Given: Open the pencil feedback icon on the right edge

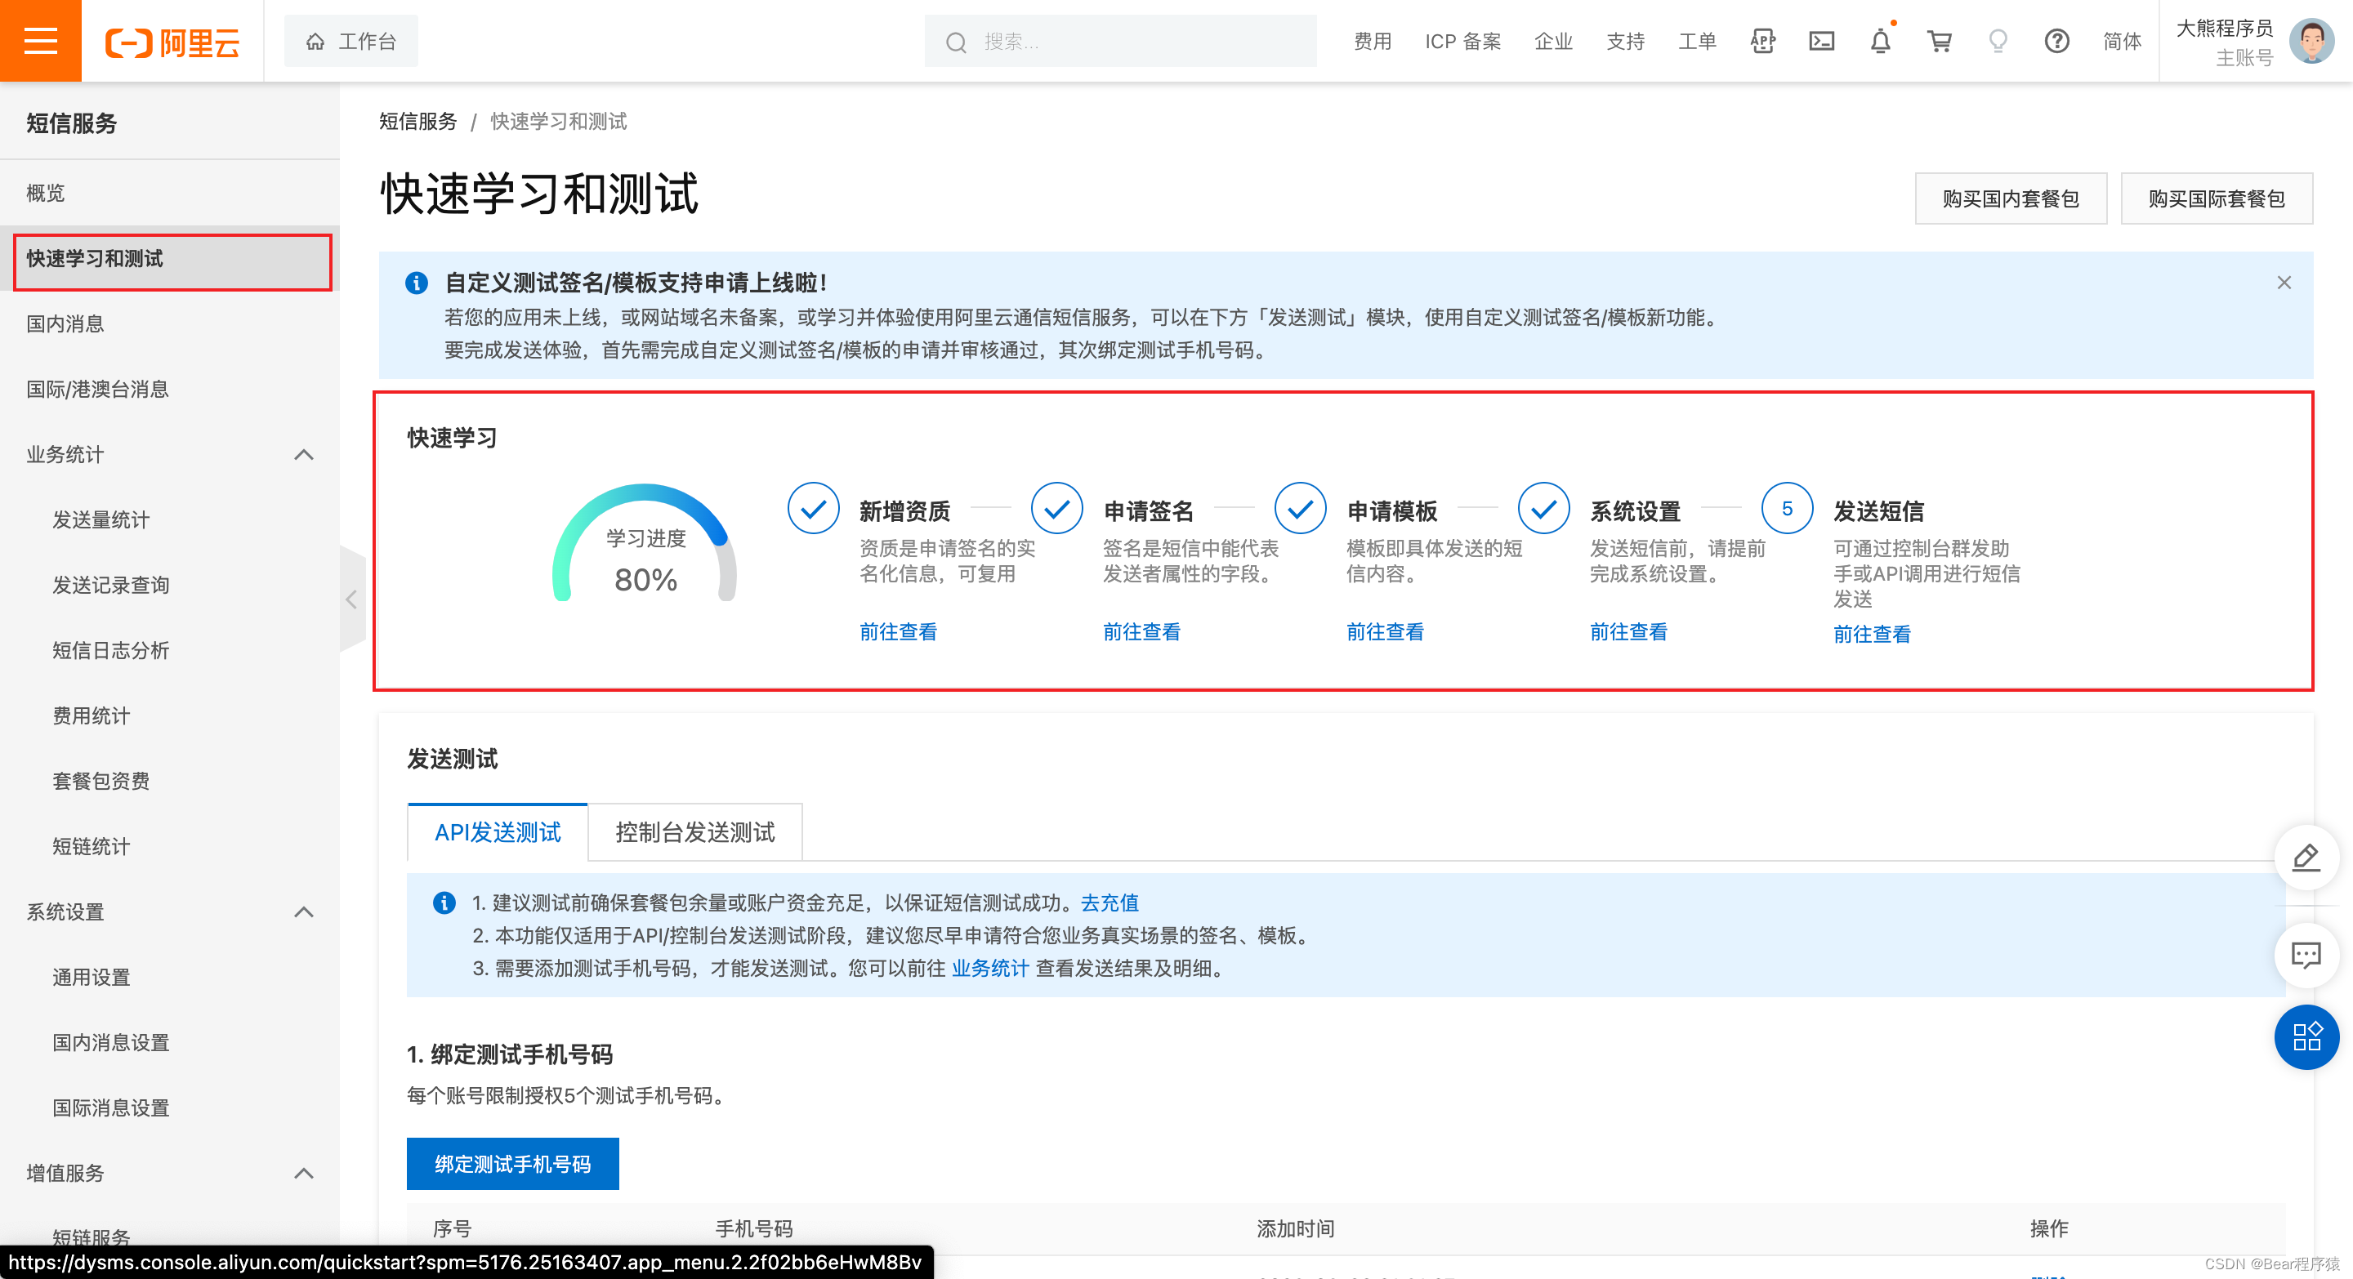Looking at the screenshot, I should (x=2306, y=858).
